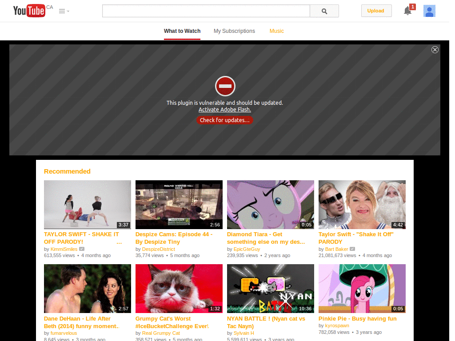Click the blocked plugin red icon
Viewport: 455px width, 341px height.
(x=225, y=86)
